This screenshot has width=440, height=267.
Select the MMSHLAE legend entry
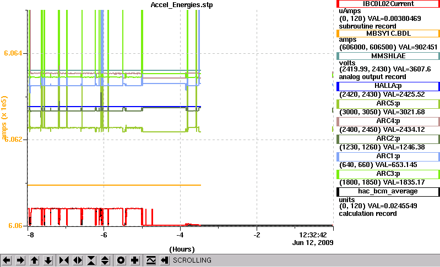pos(388,56)
